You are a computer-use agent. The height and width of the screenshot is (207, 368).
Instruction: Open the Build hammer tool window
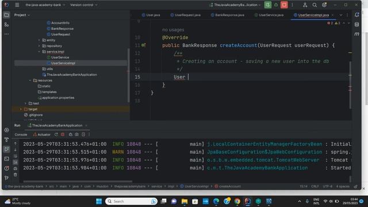(6, 140)
